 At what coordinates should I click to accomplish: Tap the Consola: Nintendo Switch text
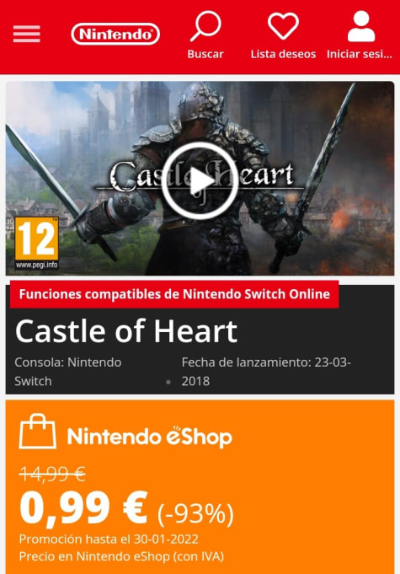click(68, 372)
